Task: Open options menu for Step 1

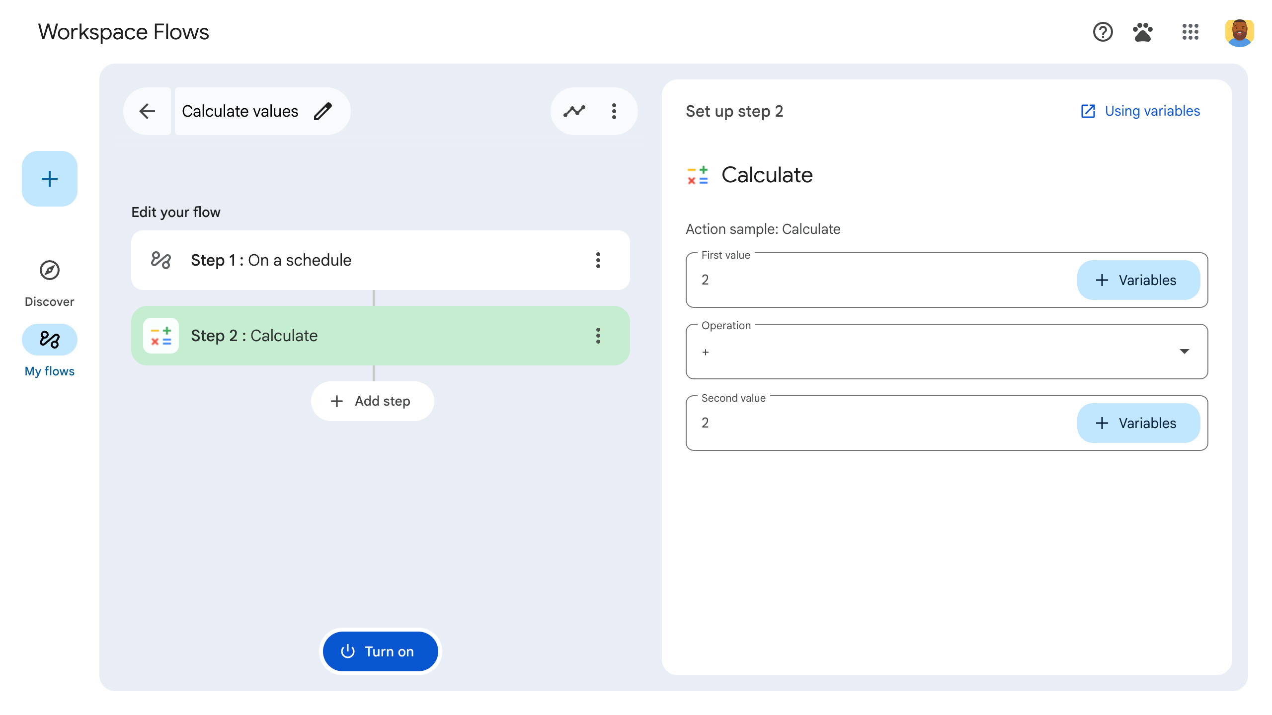Action: point(598,260)
